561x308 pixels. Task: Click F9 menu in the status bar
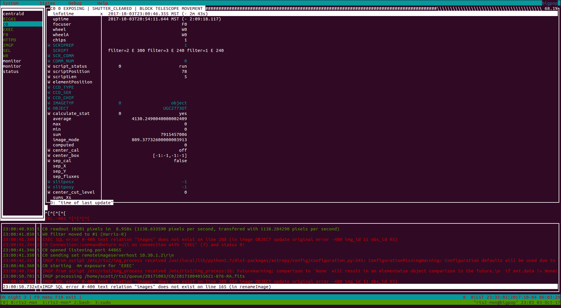point(44,297)
